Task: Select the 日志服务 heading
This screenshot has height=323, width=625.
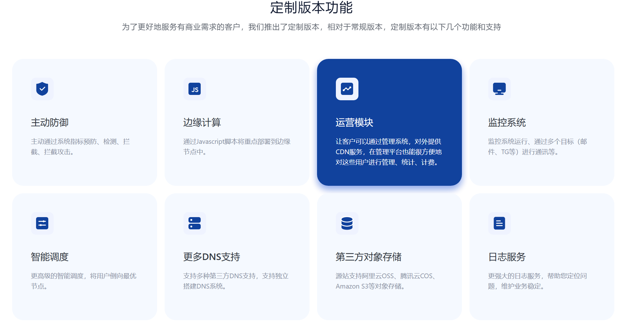Action: click(507, 257)
